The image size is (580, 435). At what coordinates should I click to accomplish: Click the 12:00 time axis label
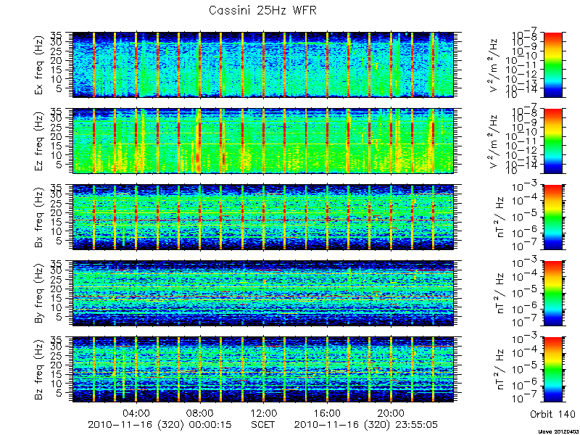(263, 413)
